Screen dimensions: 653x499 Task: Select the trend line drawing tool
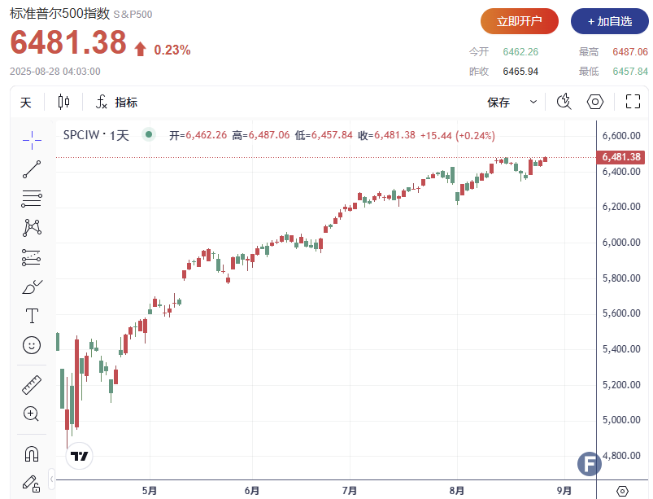[32, 169]
